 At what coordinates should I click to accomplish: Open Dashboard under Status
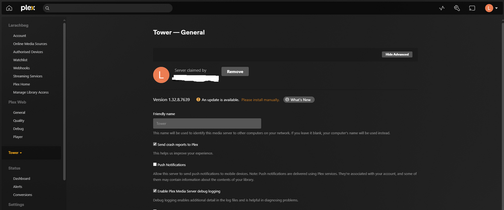[22, 179]
